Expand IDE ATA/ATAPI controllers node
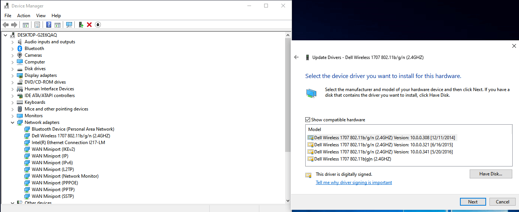Screen dimensions: 519x212 (12, 96)
